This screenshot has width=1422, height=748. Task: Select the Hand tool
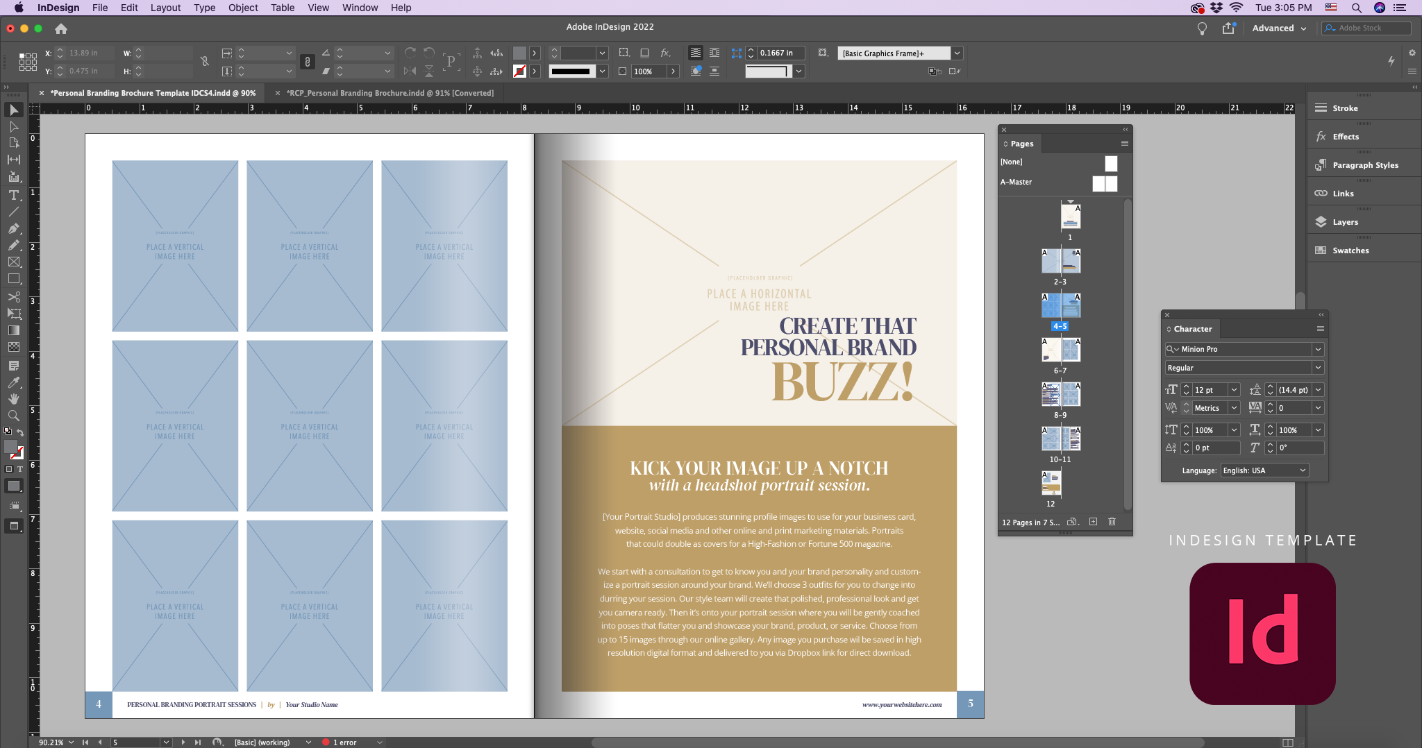14,398
